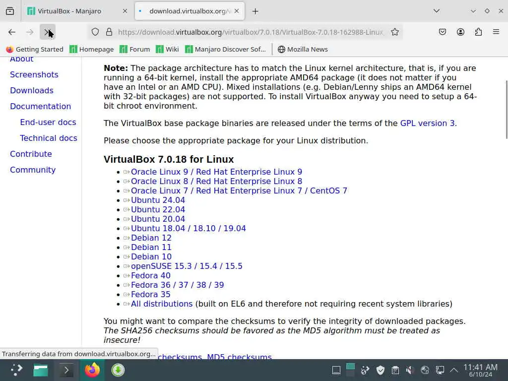Open the Firefox View tab overview icon
Screen dimensions: 508x381
(x=10, y=11)
